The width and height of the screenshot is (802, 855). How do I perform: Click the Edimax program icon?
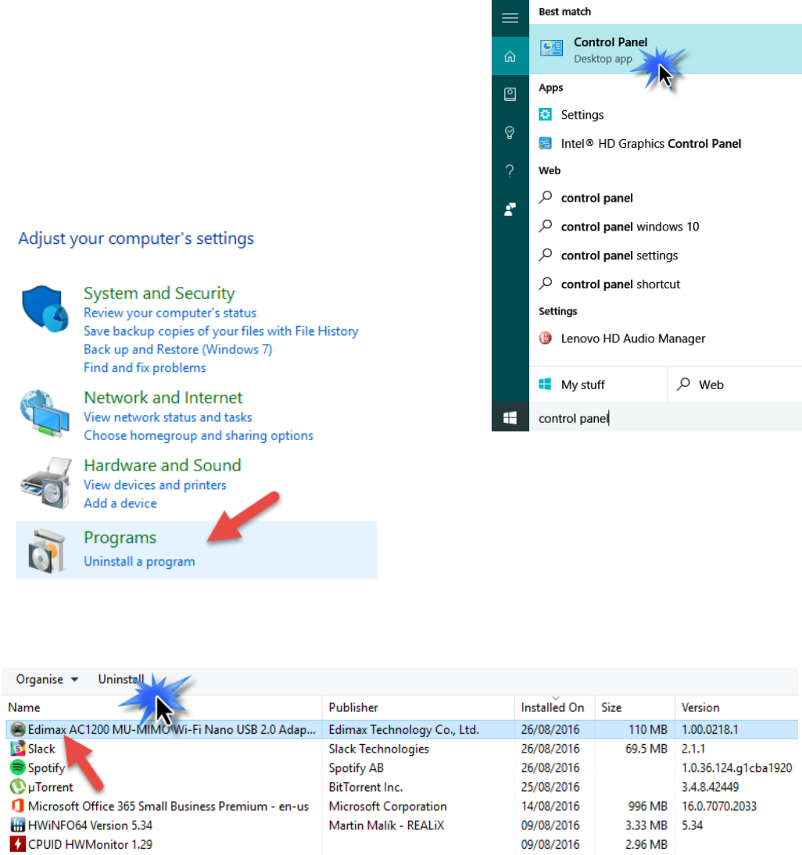[18, 729]
